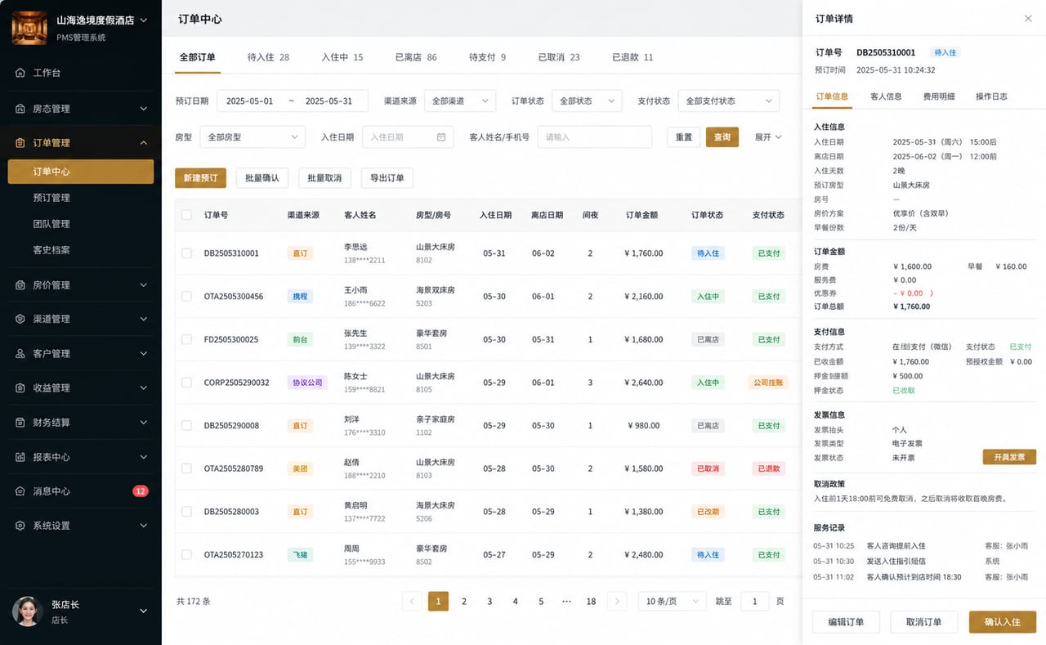
Task: Expand the 房态管理 menu chevron
Action: (x=144, y=109)
